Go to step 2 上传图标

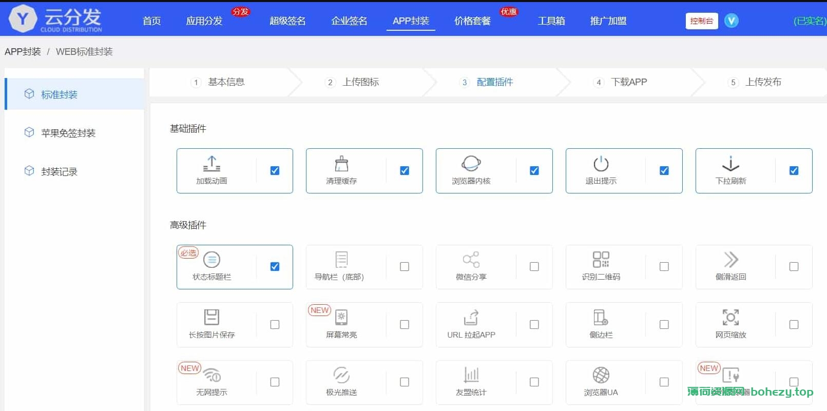tap(352, 82)
